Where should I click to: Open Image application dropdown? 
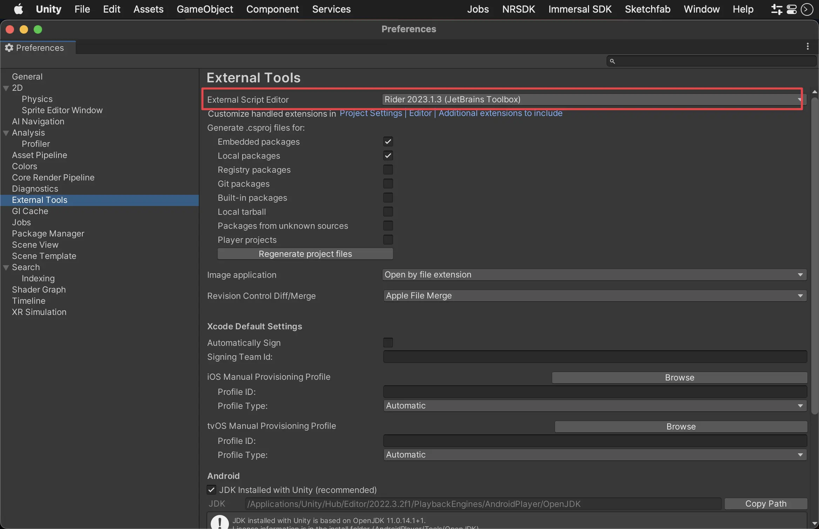(x=595, y=275)
